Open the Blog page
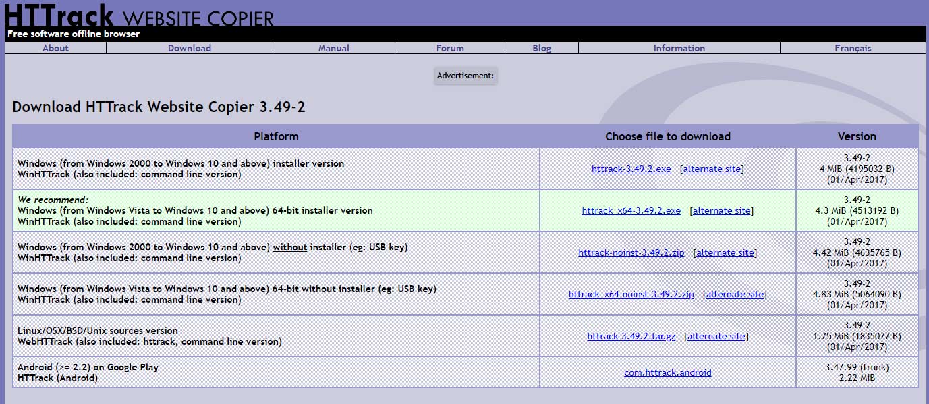 tap(541, 48)
